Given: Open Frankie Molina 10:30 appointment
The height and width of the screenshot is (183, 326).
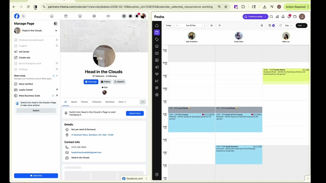Looking at the screenshot, I should coord(286,76).
